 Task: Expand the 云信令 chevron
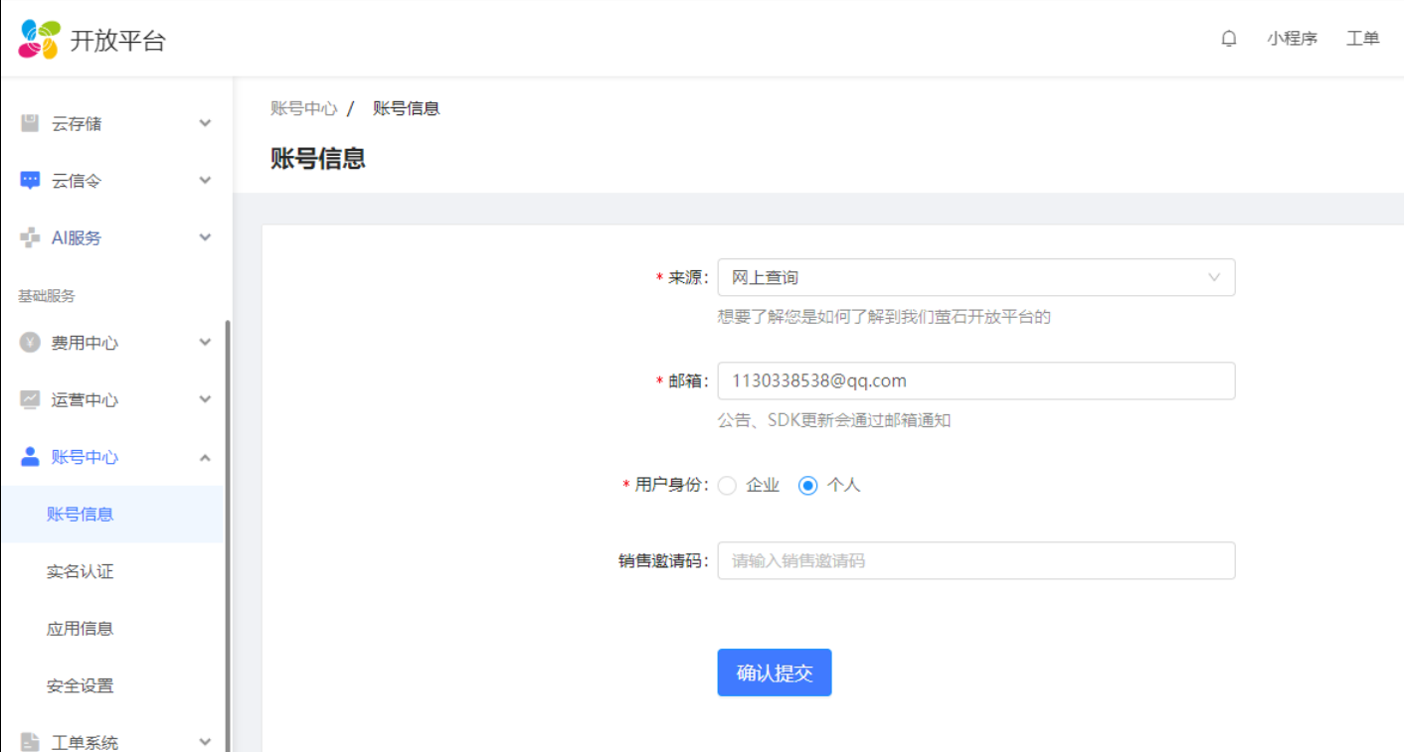click(205, 181)
